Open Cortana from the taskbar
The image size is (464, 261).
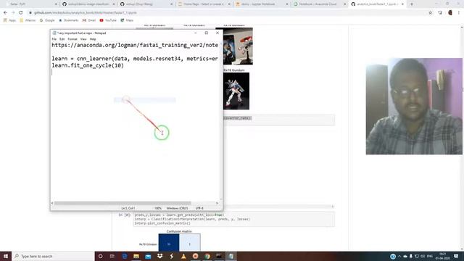pyautogui.click(x=100, y=256)
